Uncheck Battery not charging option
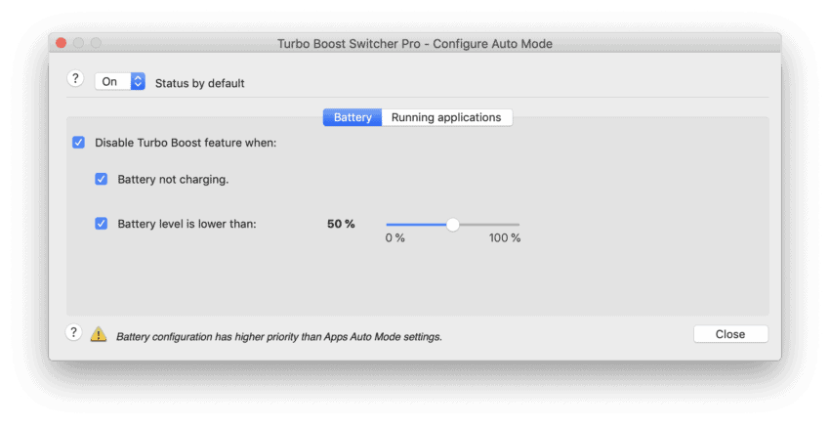 [102, 179]
